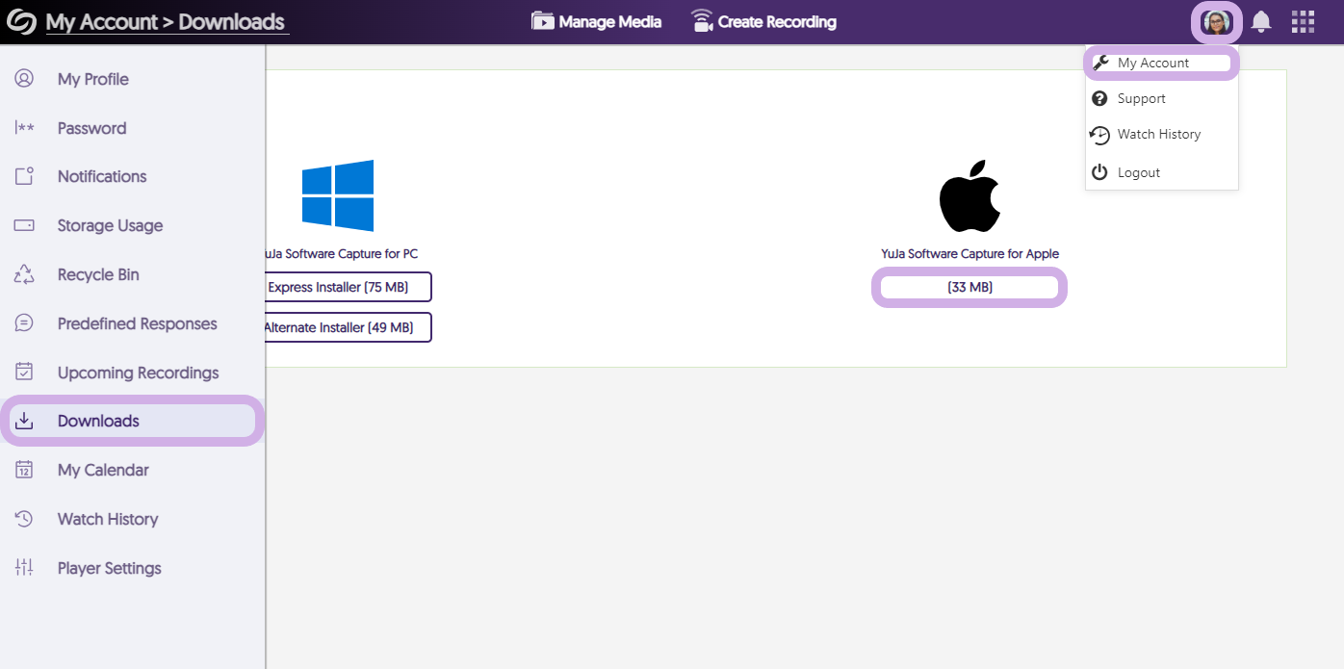
Task: Download the Apple installer (33 MB)
Action: tap(969, 287)
